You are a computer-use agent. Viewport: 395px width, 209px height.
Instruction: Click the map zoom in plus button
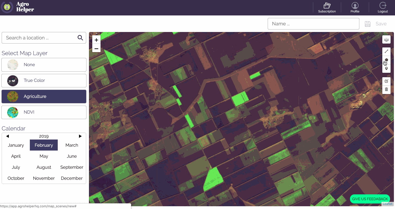(96, 40)
